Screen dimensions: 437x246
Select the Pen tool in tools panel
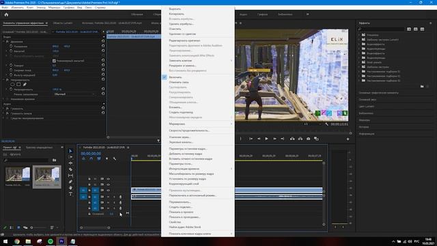tap(70, 182)
